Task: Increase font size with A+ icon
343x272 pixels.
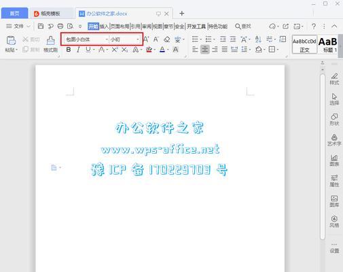Action: coord(146,39)
